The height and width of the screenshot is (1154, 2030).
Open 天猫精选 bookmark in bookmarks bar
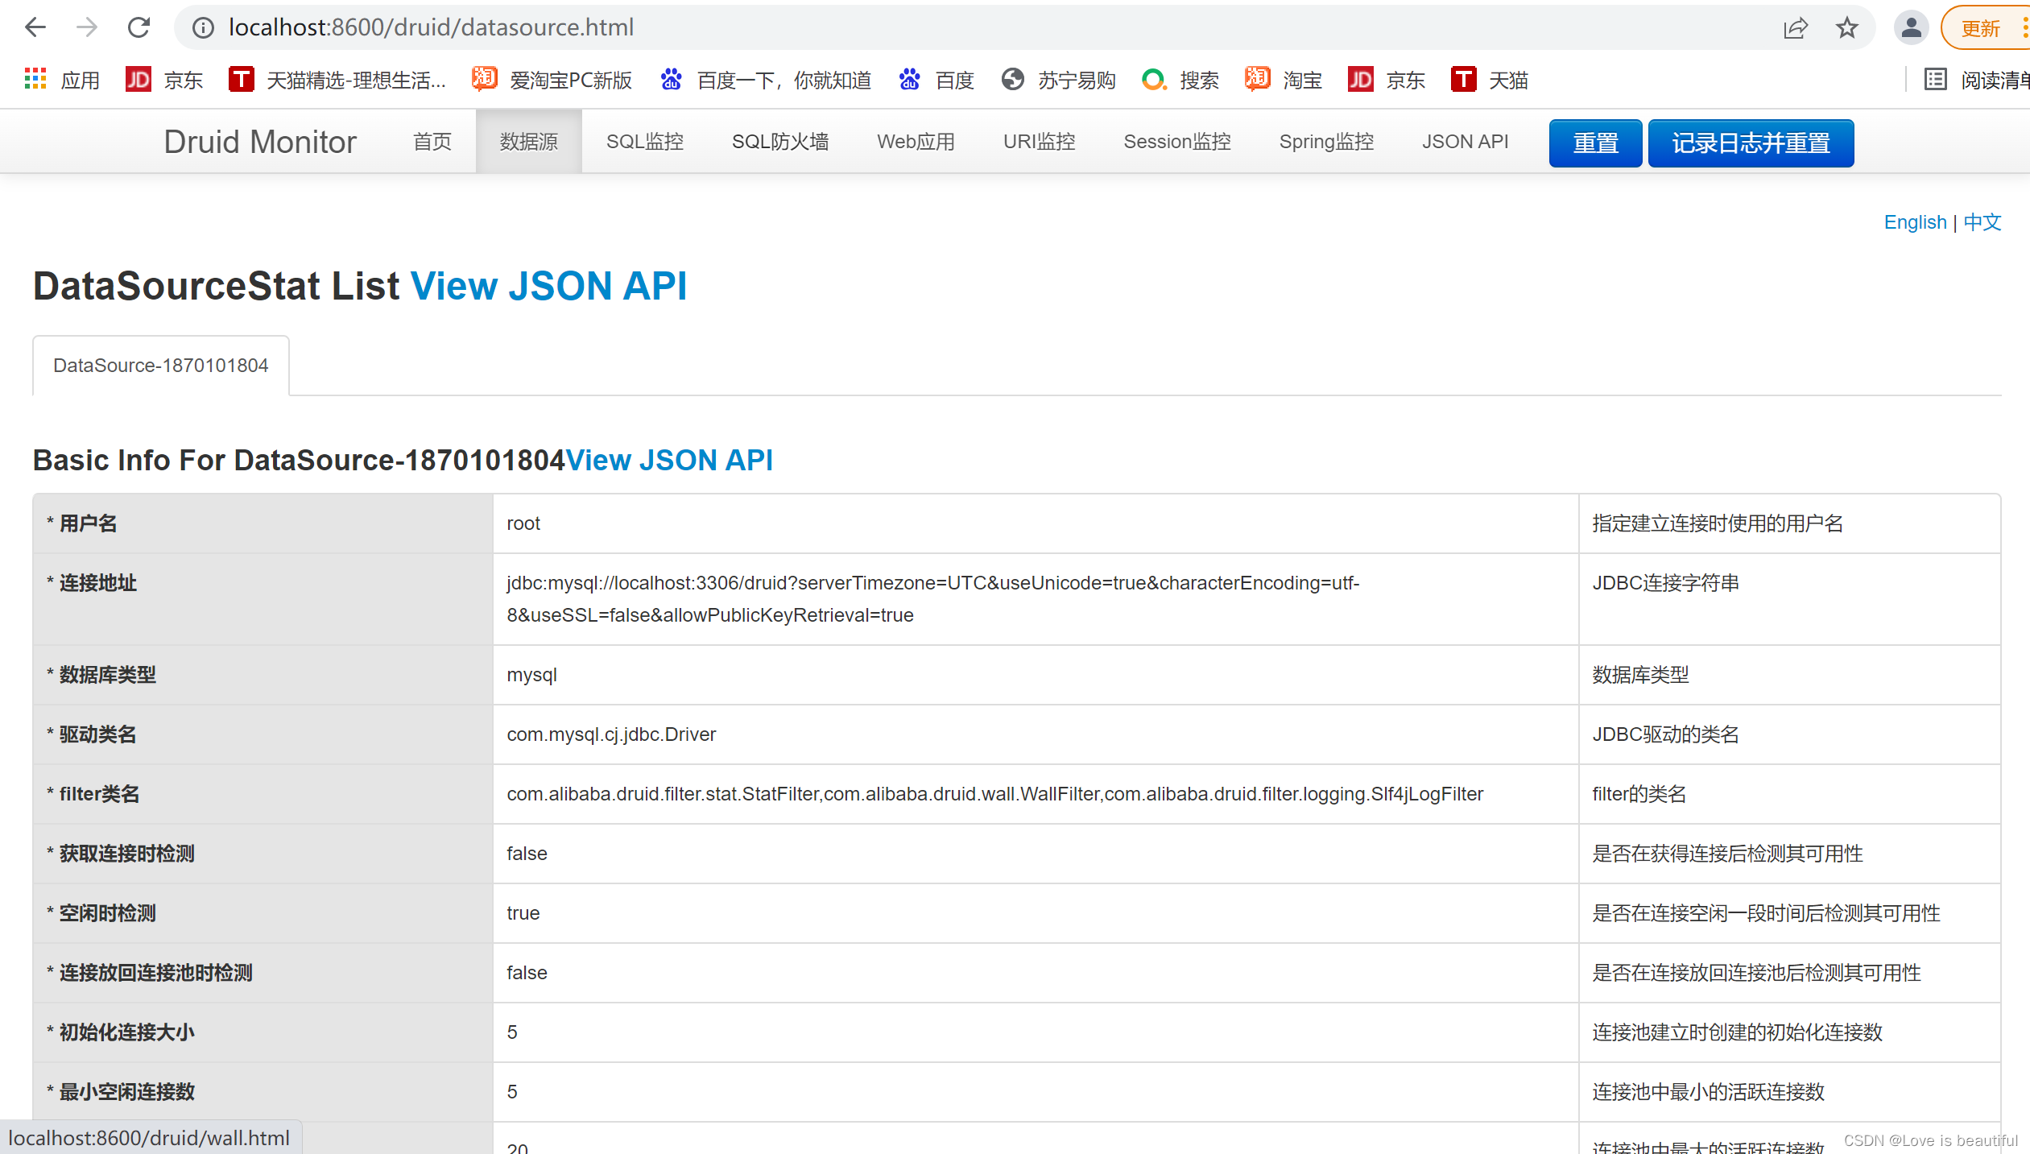pos(337,80)
